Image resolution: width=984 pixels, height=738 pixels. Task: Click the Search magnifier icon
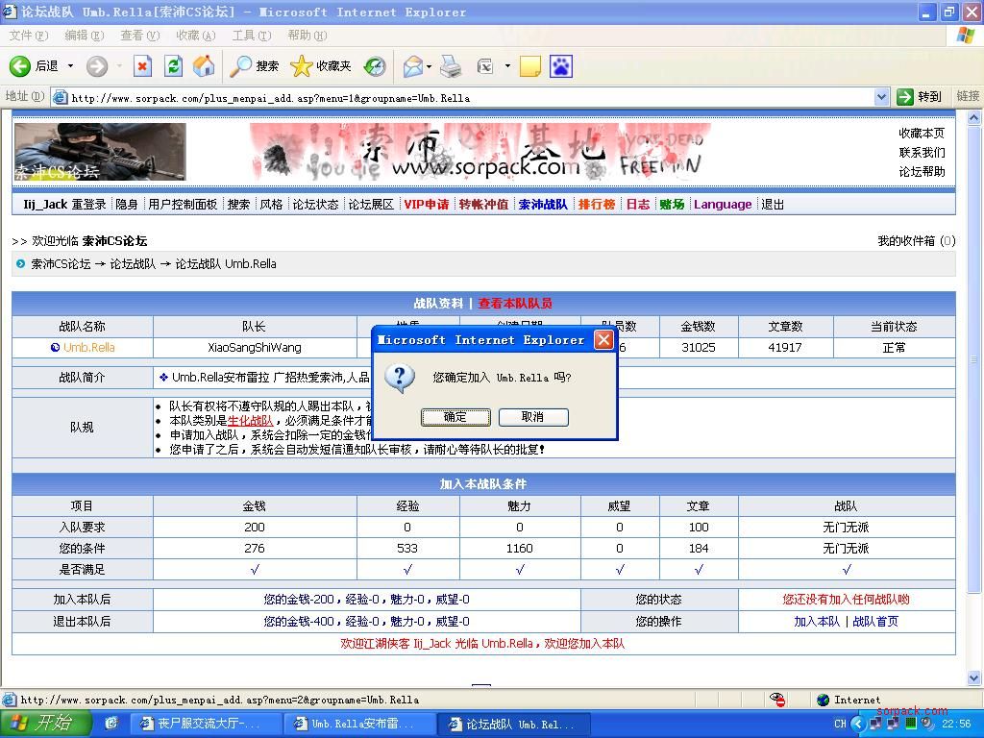coord(241,66)
